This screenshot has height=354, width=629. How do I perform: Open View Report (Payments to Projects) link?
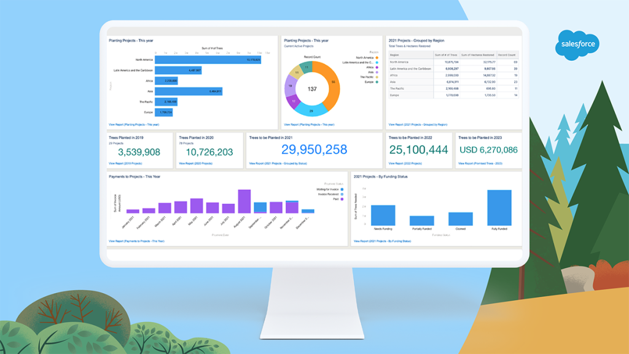point(137,241)
